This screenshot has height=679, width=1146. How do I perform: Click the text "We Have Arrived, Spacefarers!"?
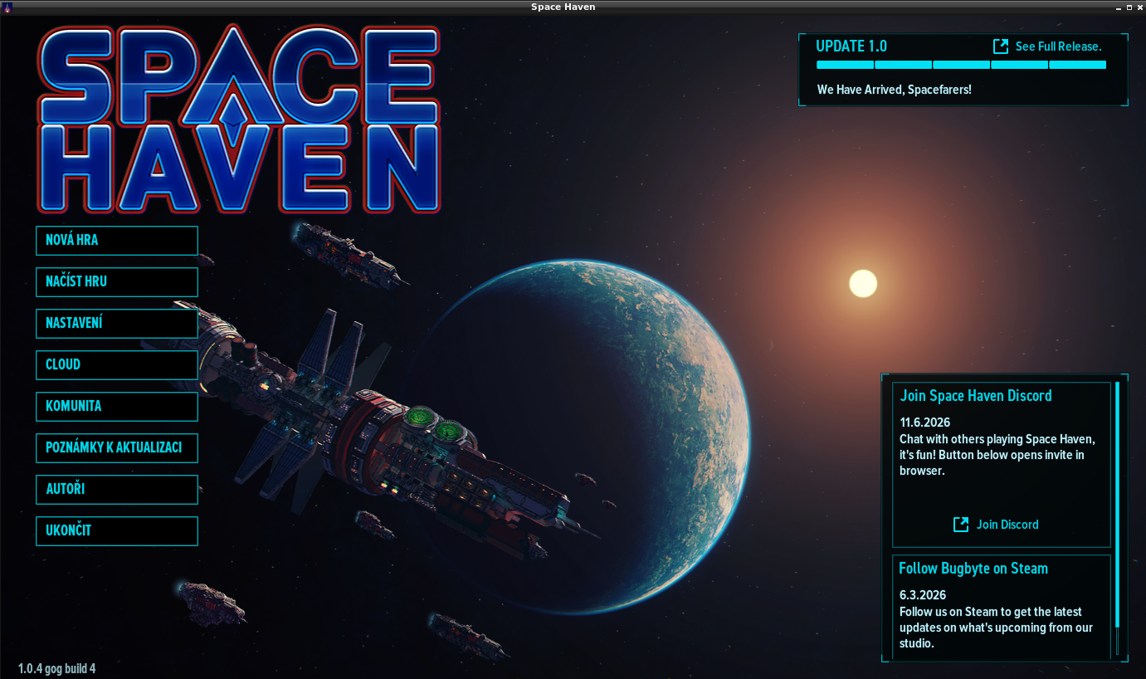[x=895, y=90]
